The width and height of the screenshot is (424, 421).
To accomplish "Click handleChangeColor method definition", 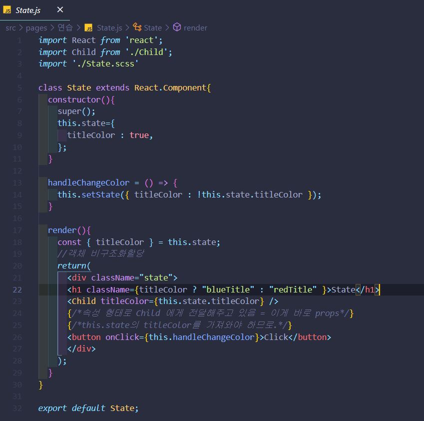I will click(88, 182).
